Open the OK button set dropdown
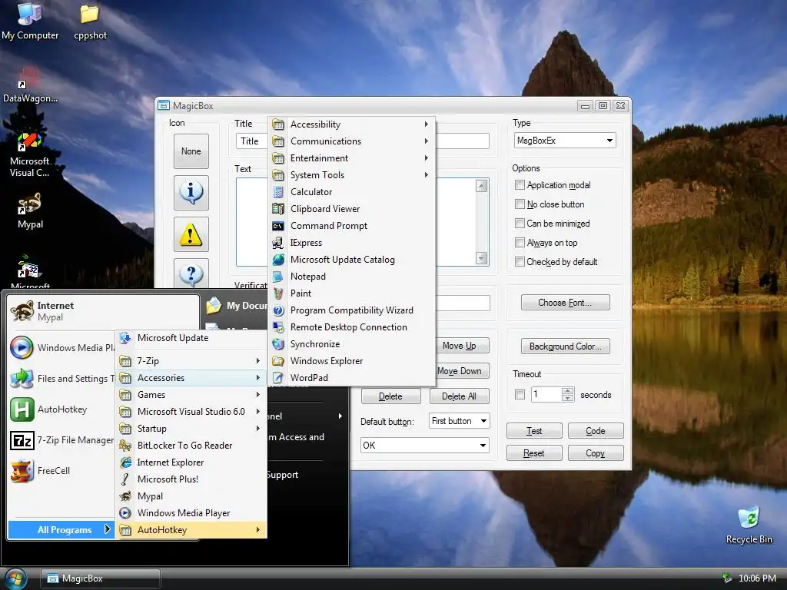The height and width of the screenshot is (590, 787). tap(424, 446)
